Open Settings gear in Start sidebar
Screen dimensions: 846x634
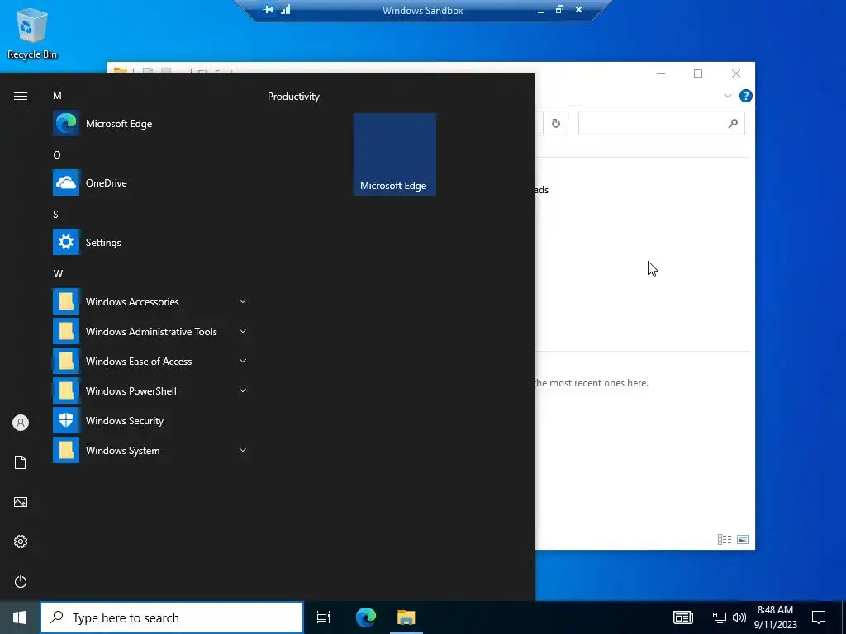coord(21,542)
